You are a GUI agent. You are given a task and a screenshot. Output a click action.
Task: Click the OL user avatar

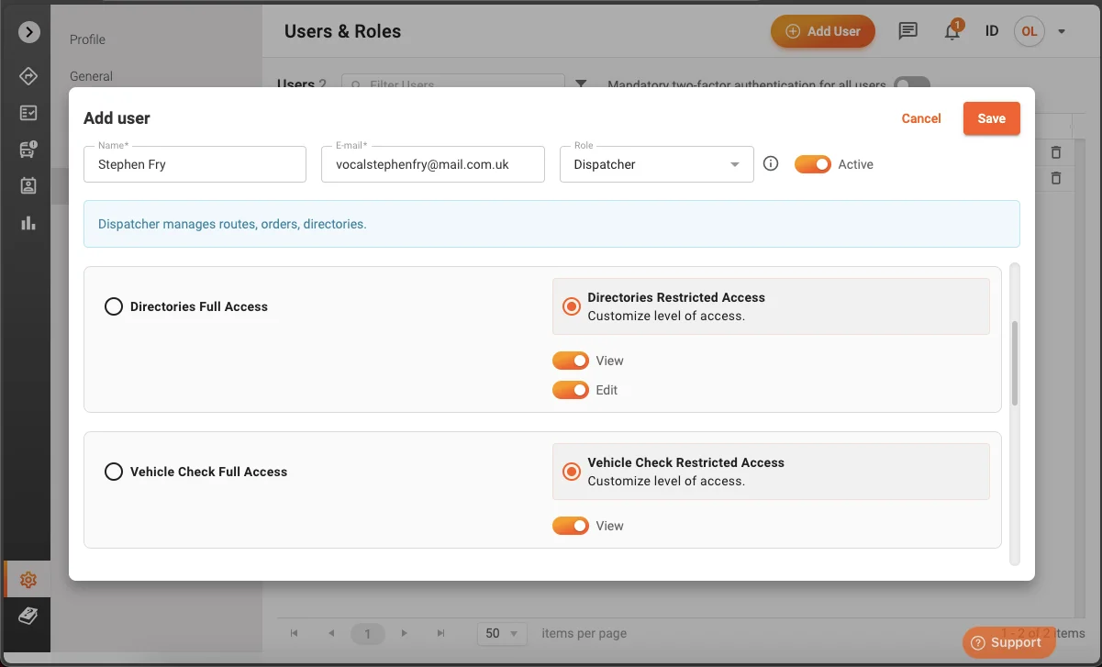(x=1030, y=31)
